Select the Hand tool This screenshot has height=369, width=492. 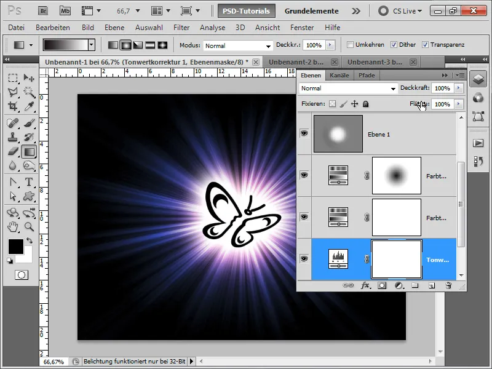(x=13, y=226)
